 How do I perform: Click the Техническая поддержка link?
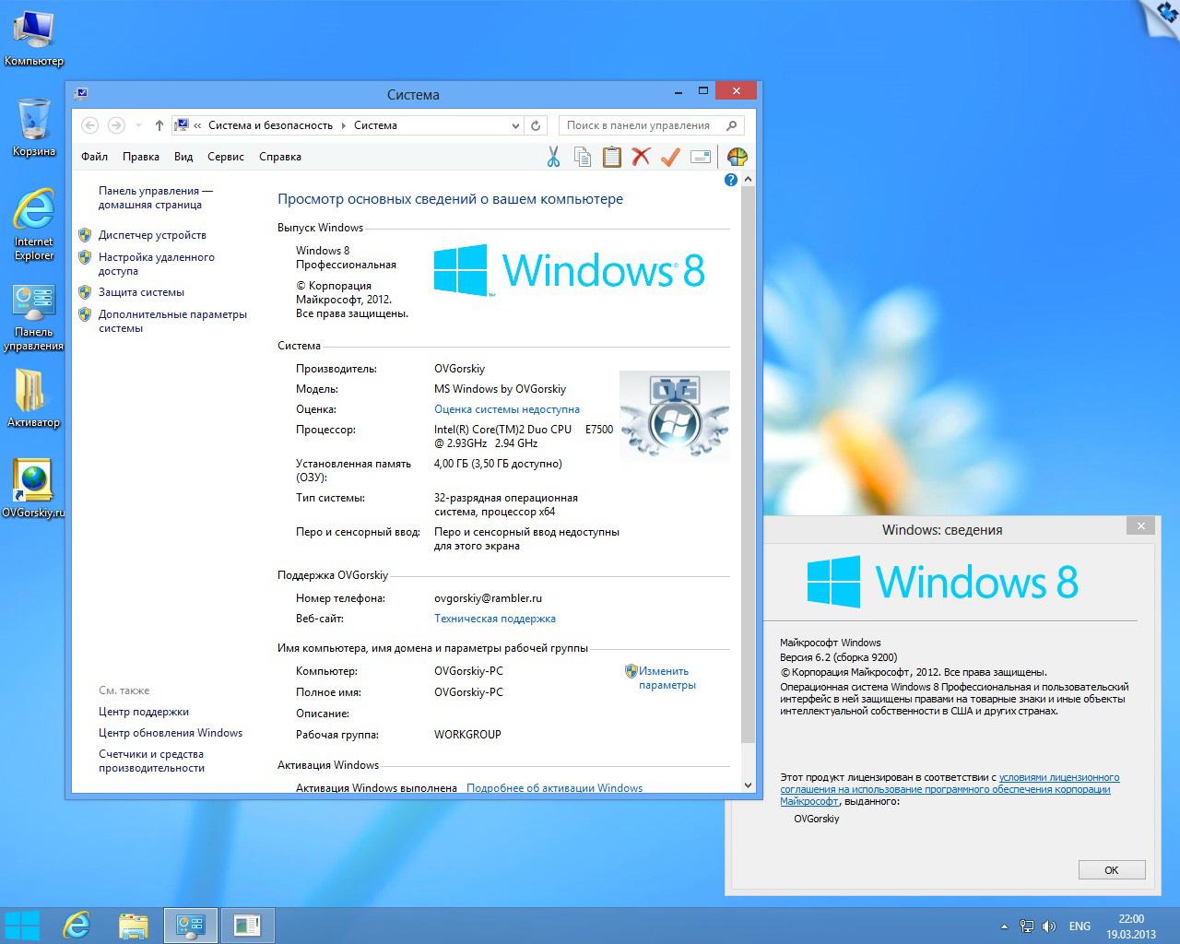coord(495,619)
